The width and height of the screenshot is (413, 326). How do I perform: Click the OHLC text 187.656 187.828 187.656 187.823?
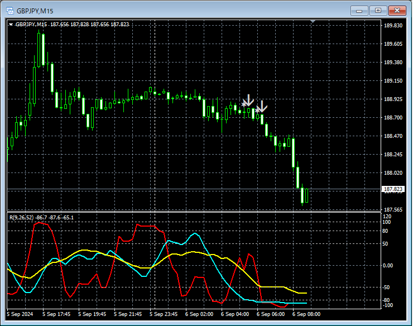coord(89,25)
